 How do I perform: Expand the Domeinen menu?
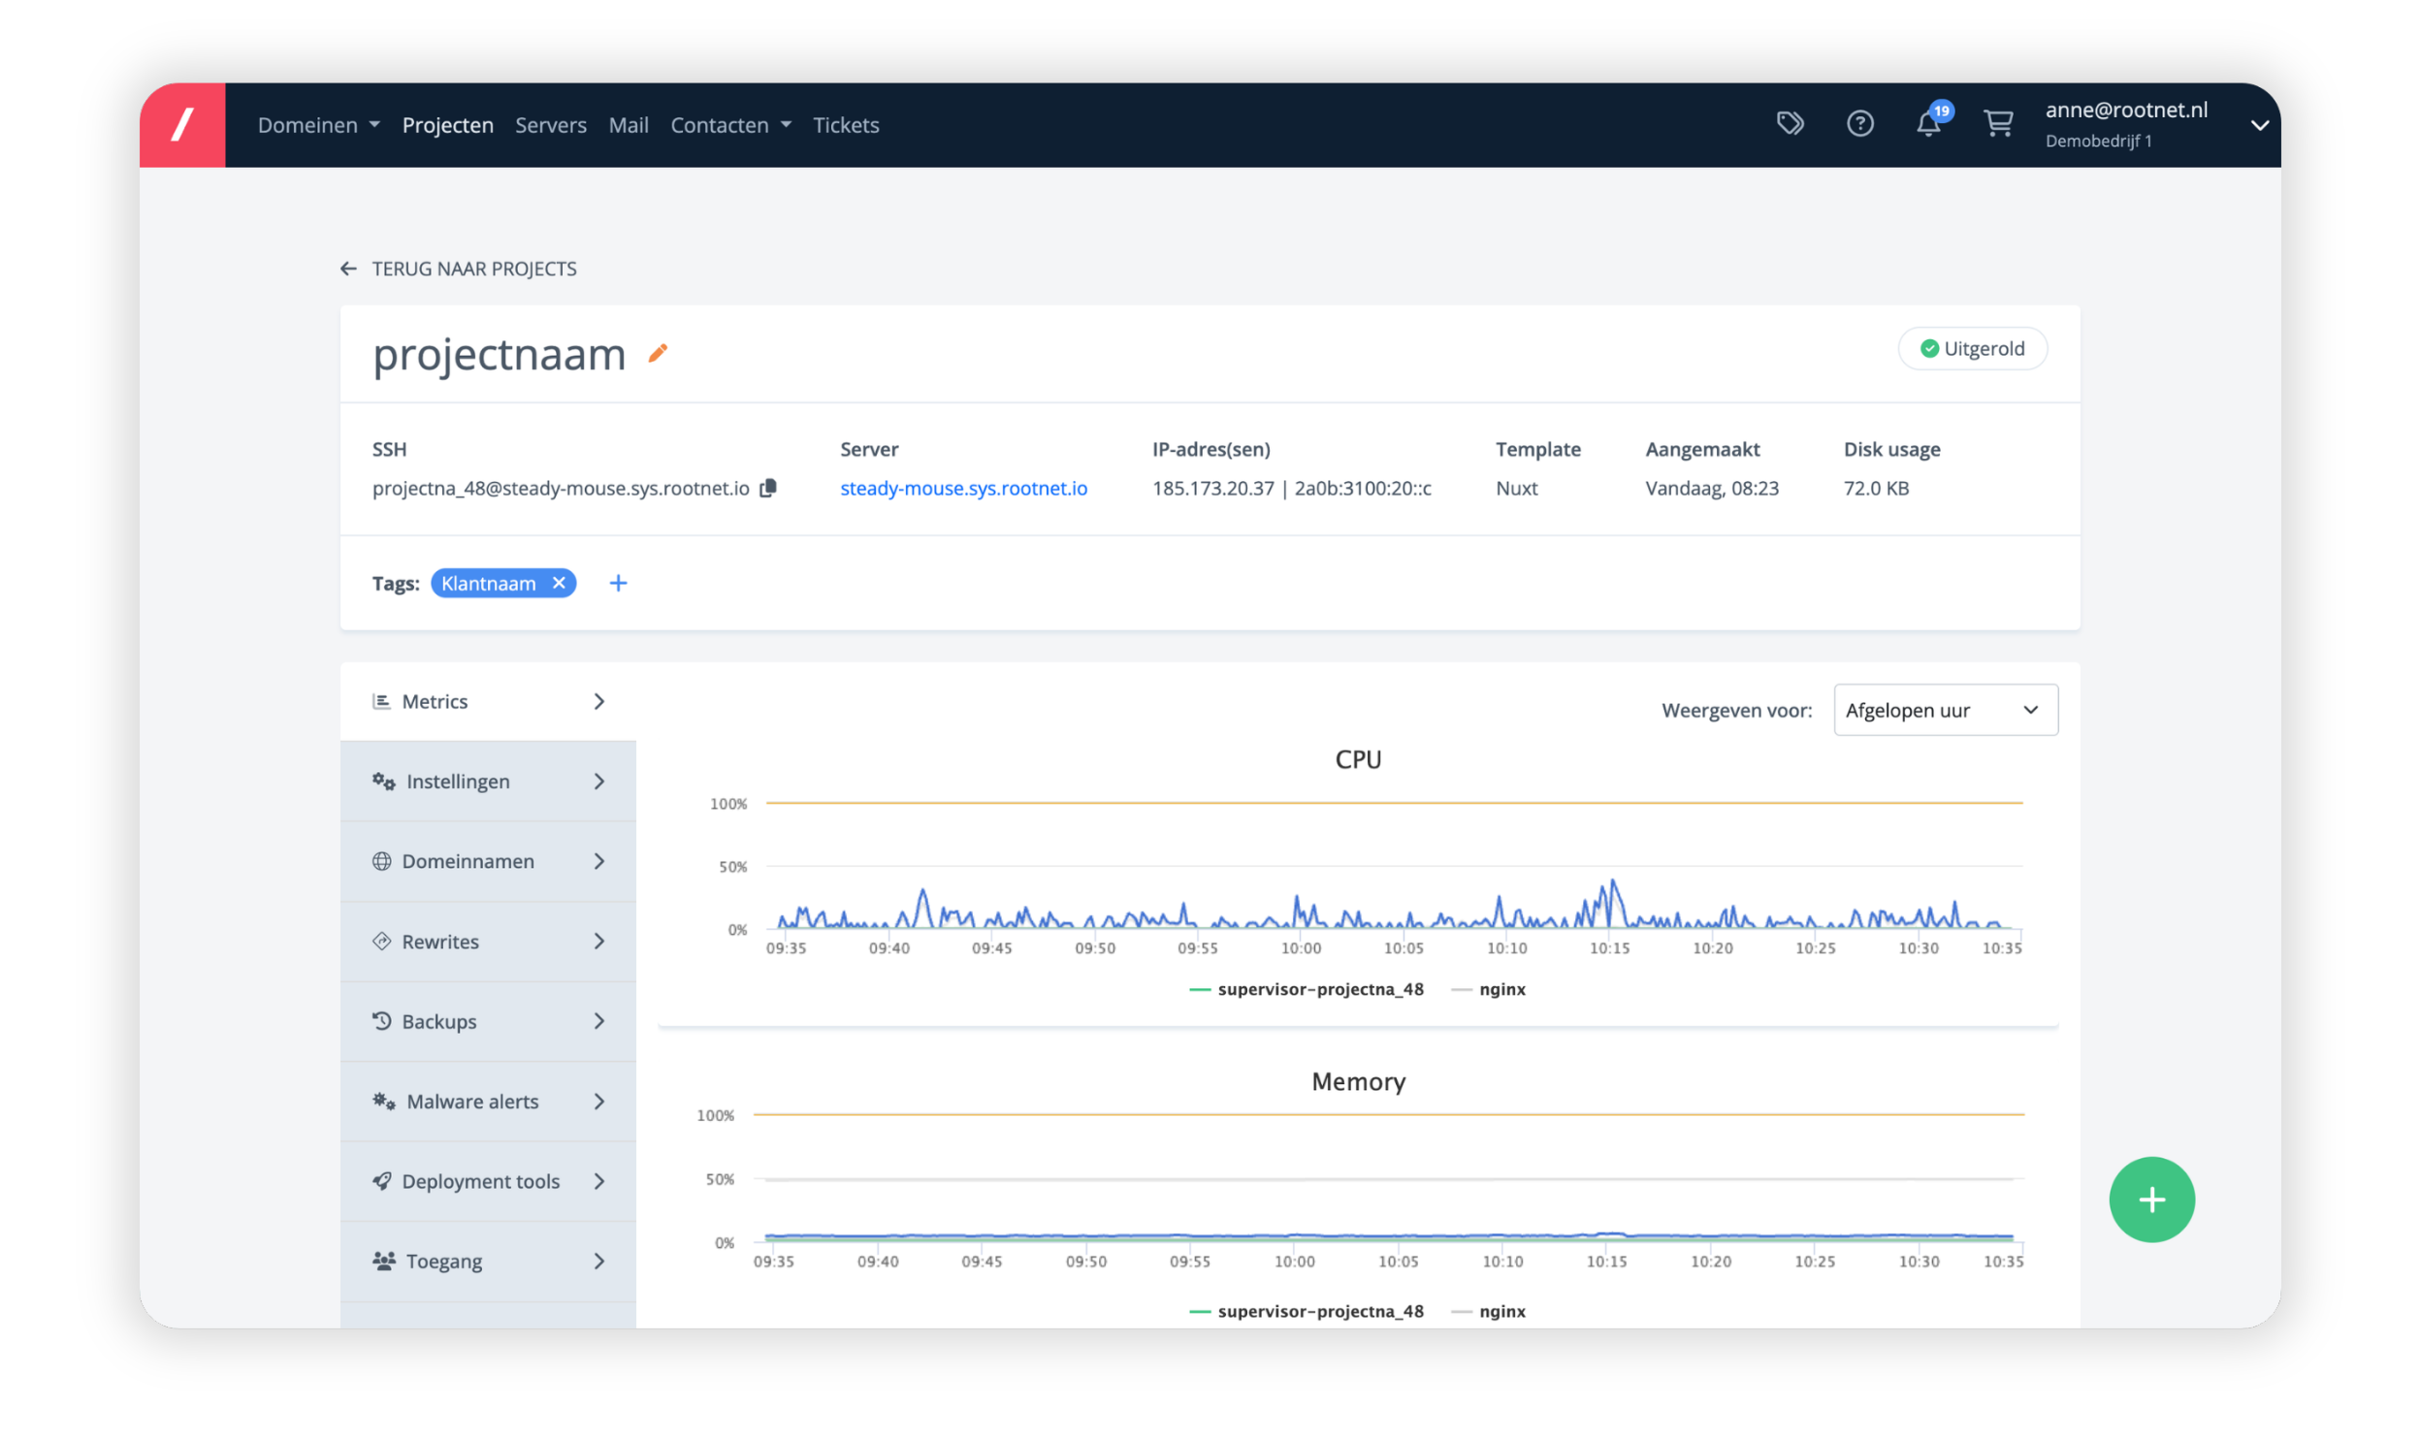pos(317,124)
